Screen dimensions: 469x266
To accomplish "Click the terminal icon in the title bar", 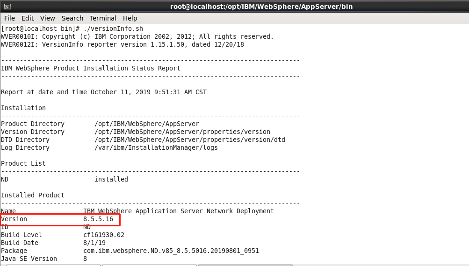I will click(7, 7).
